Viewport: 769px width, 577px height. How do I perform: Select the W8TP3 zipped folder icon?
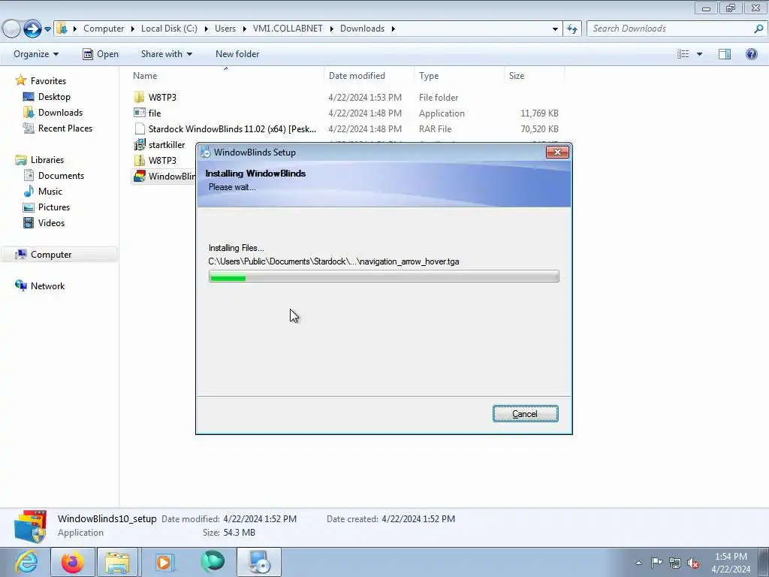coord(139,161)
